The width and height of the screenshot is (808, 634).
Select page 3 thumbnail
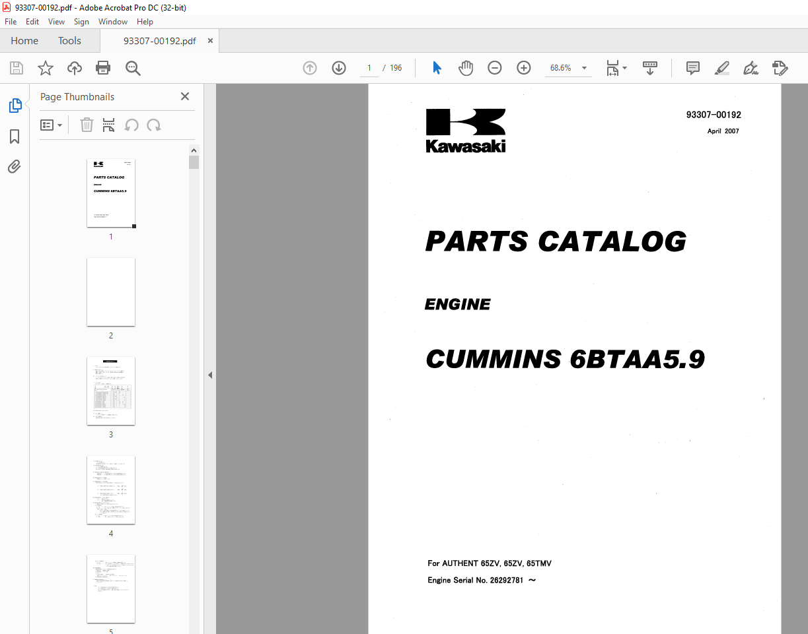pyautogui.click(x=111, y=391)
